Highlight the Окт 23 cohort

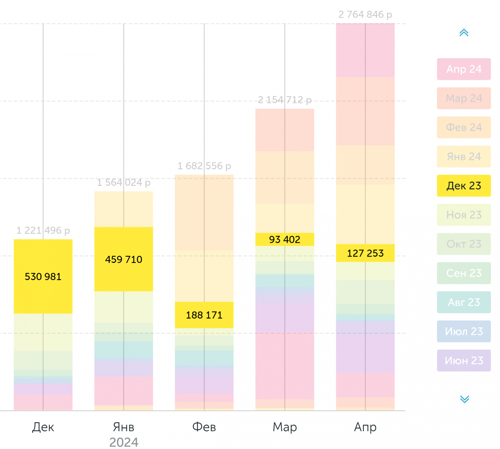click(x=463, y=244)
